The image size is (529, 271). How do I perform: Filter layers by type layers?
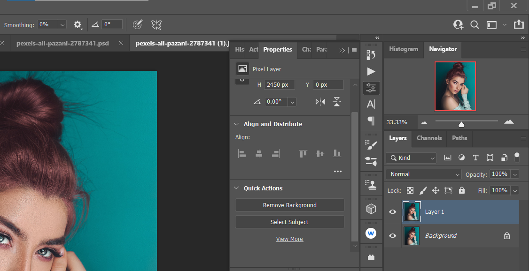[476, 158]
